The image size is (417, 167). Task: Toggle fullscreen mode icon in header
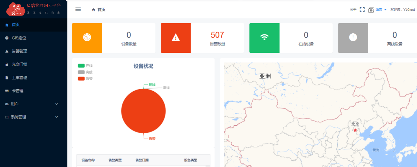362,10
